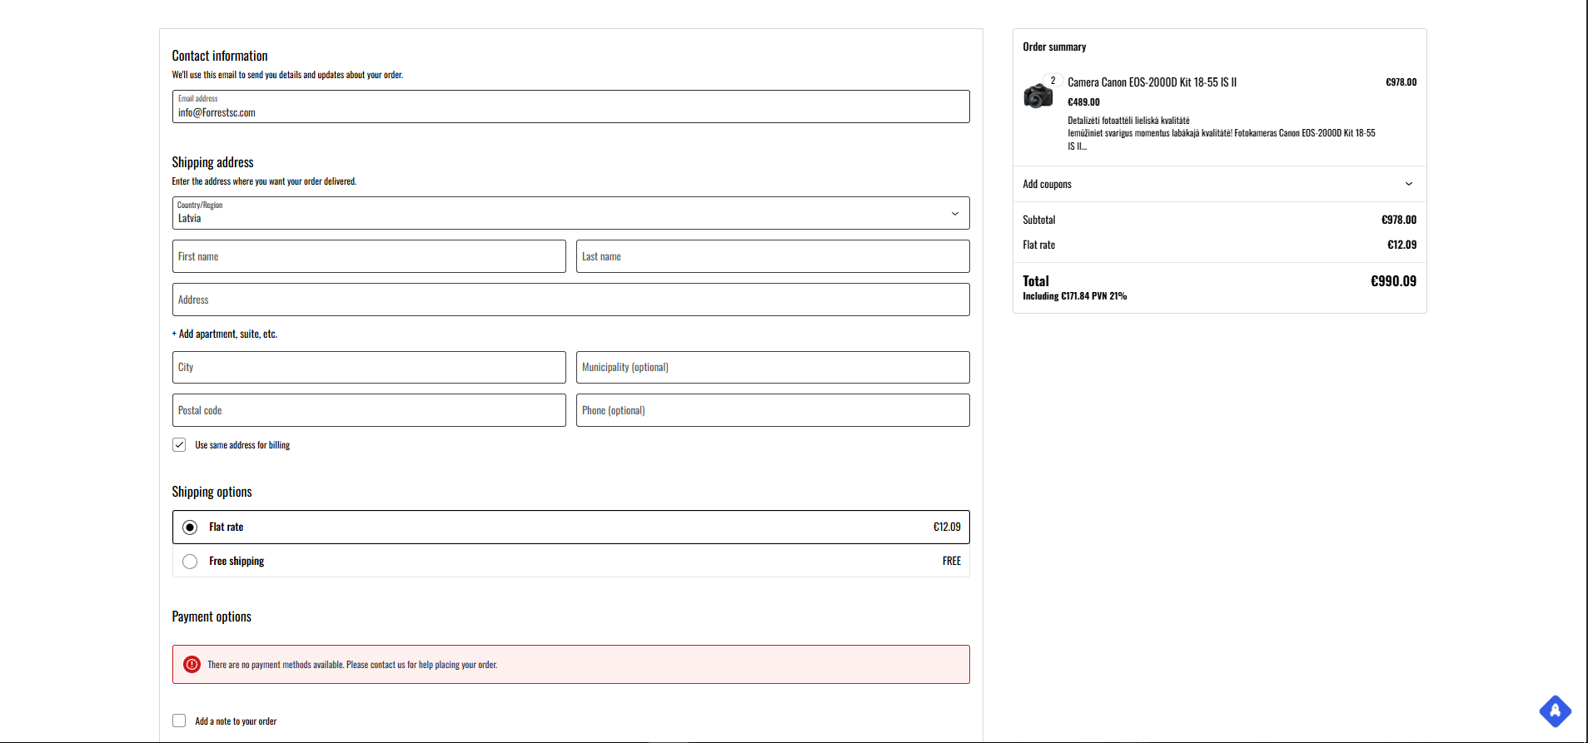Choose the Free shipping radio button

point(190,562)
